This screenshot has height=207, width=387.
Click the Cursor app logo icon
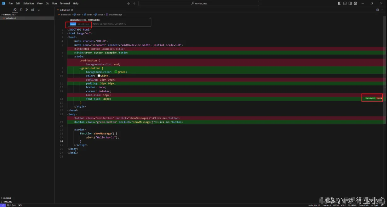coord(3,3)
